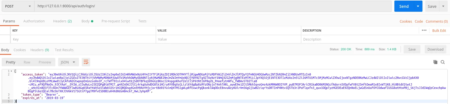Open the response Headers (9) tab
Screen dimensions: 450x104
click(x=40, y=50)
